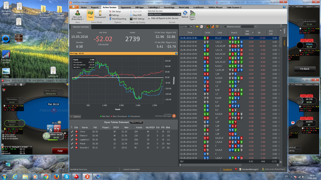Click the Windows Start button

[4, 176]
